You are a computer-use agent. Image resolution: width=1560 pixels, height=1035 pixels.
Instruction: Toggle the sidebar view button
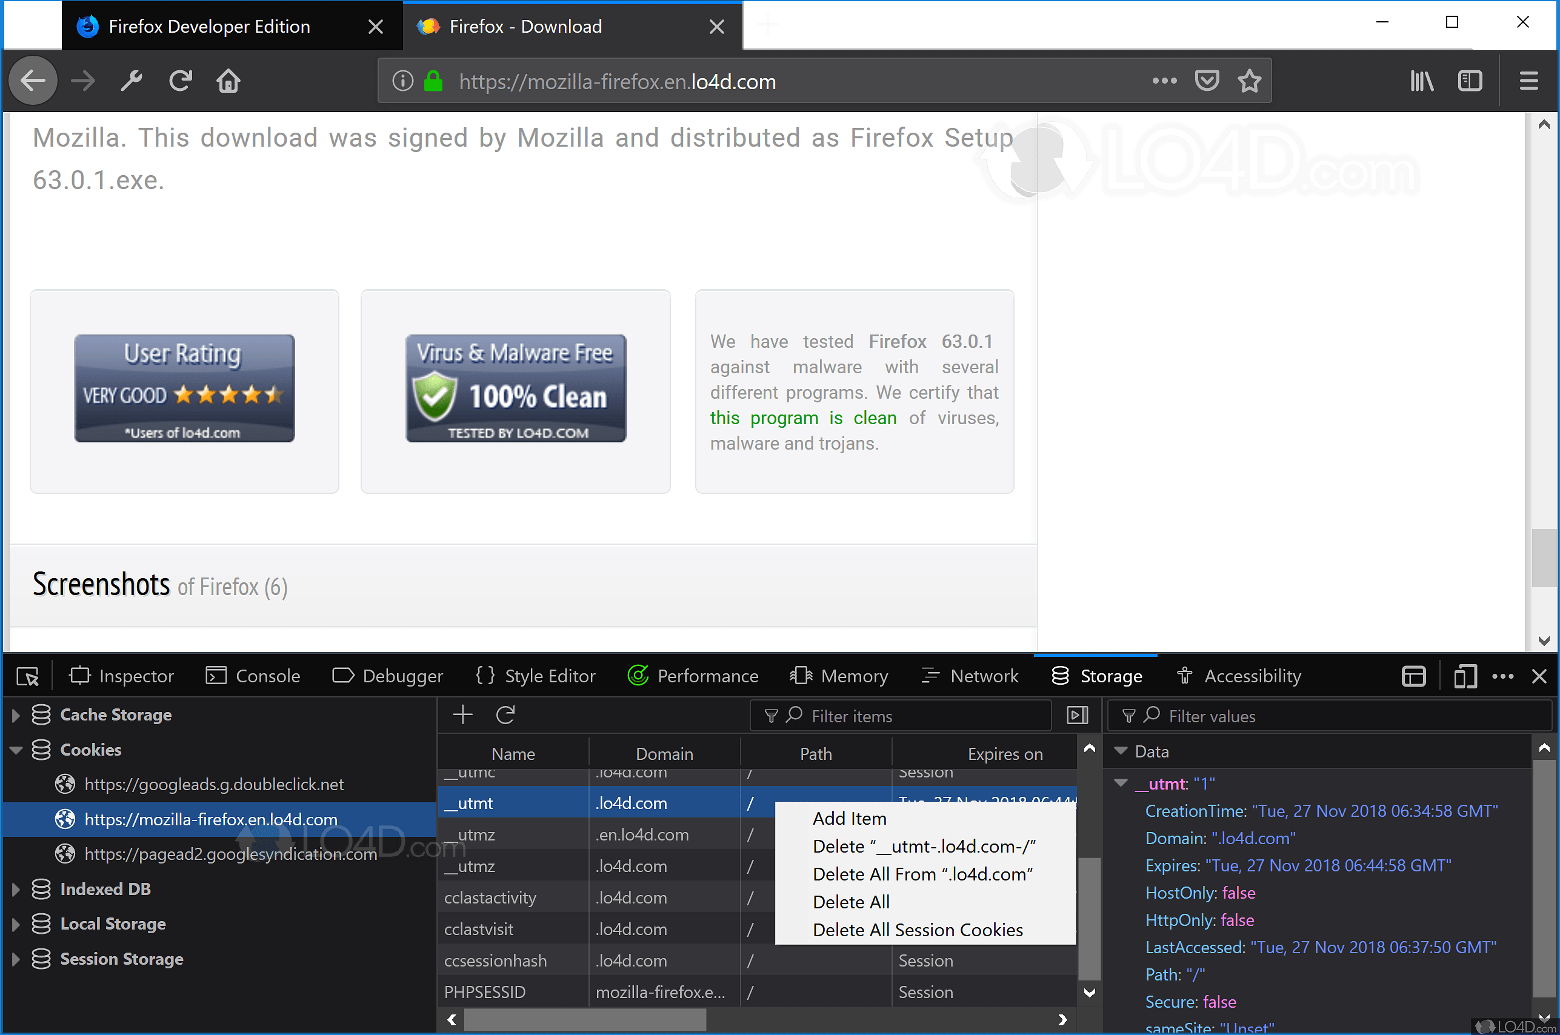click(1470, 81)
